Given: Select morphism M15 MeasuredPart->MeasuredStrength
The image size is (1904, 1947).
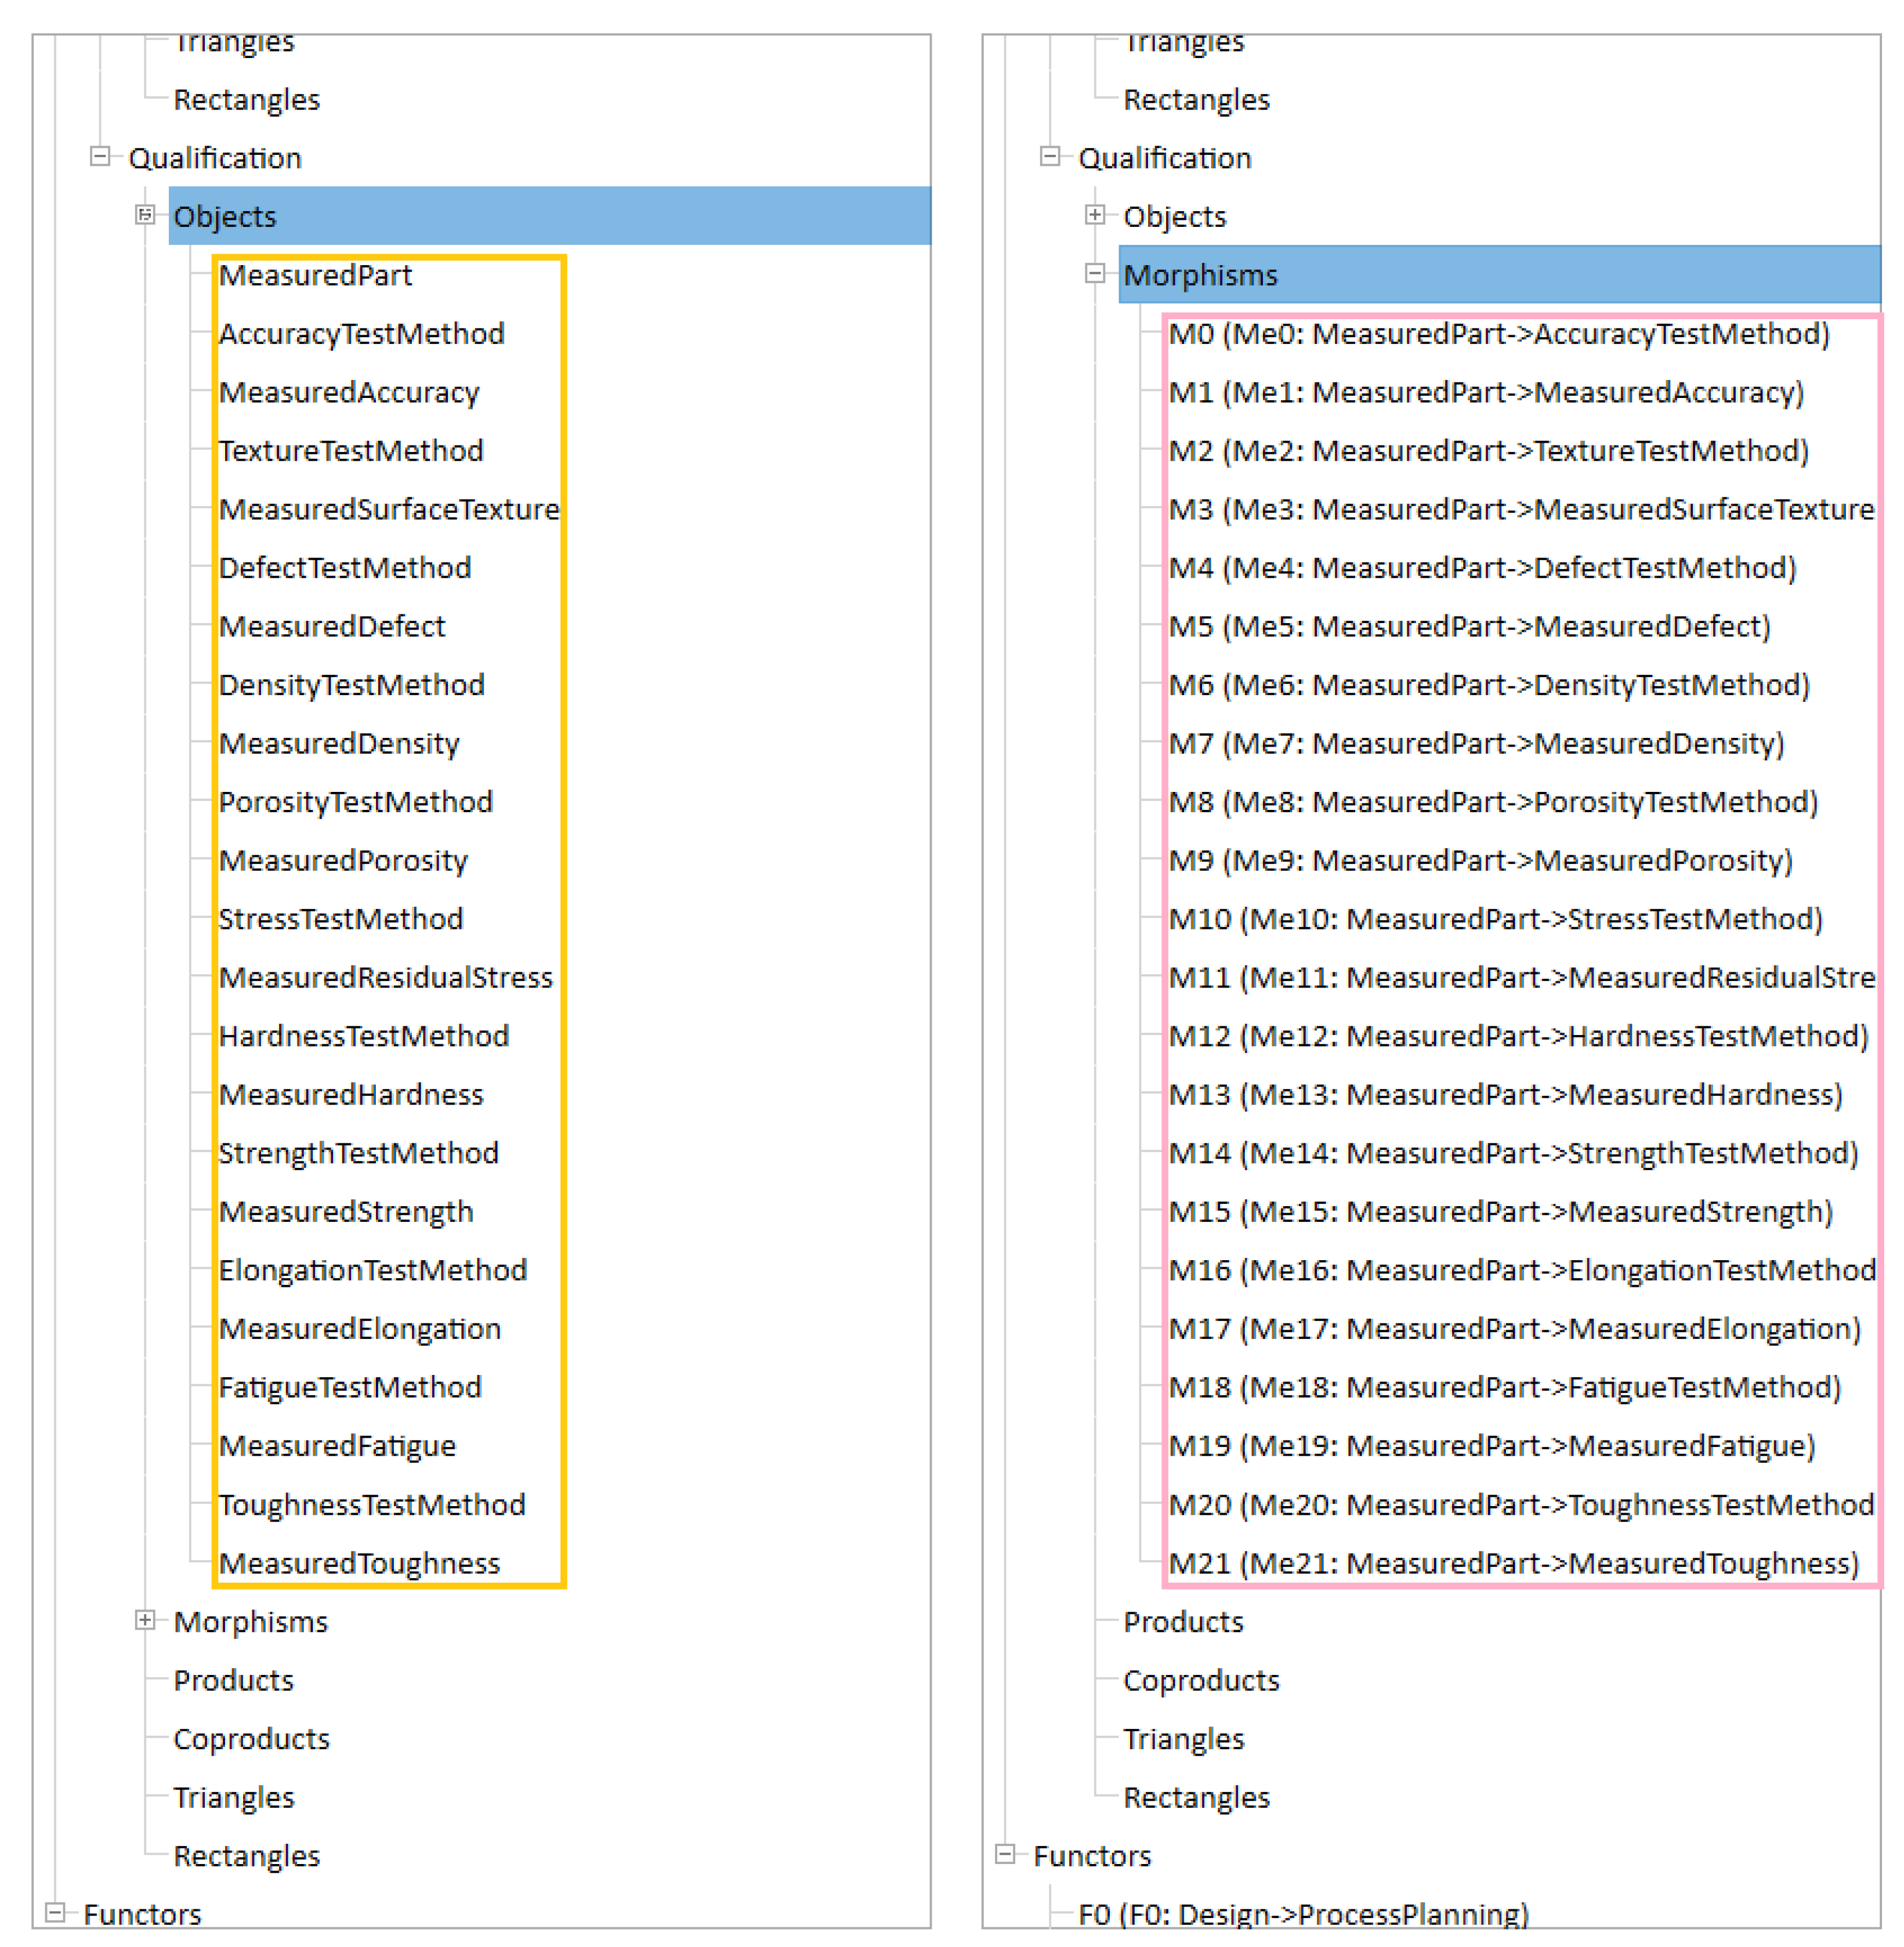Looking at the screenshot, I should (1500, 1212).
